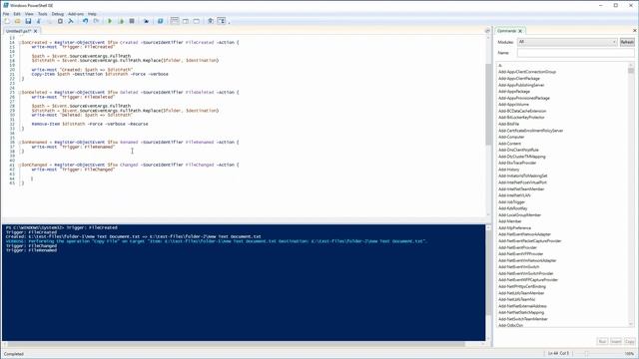
Task: Click the Paste toolbar icon
Action: (x=60, y=21)
